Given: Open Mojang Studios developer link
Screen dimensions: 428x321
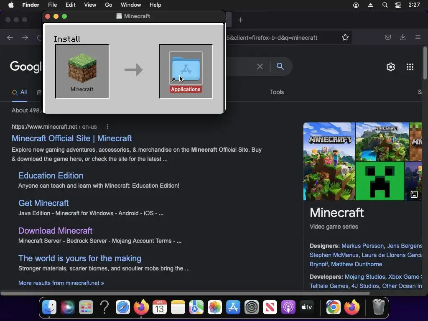Looking at the screenshot, I should (364, 277).
